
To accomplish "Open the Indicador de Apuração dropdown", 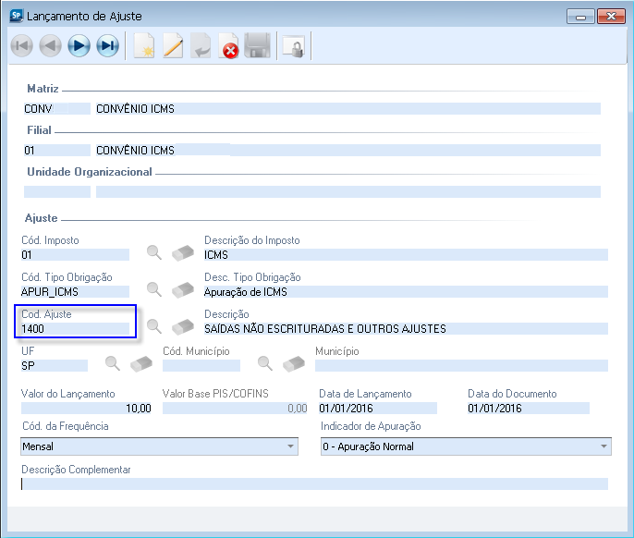I will pyautogui.click(x=604, y=446).
